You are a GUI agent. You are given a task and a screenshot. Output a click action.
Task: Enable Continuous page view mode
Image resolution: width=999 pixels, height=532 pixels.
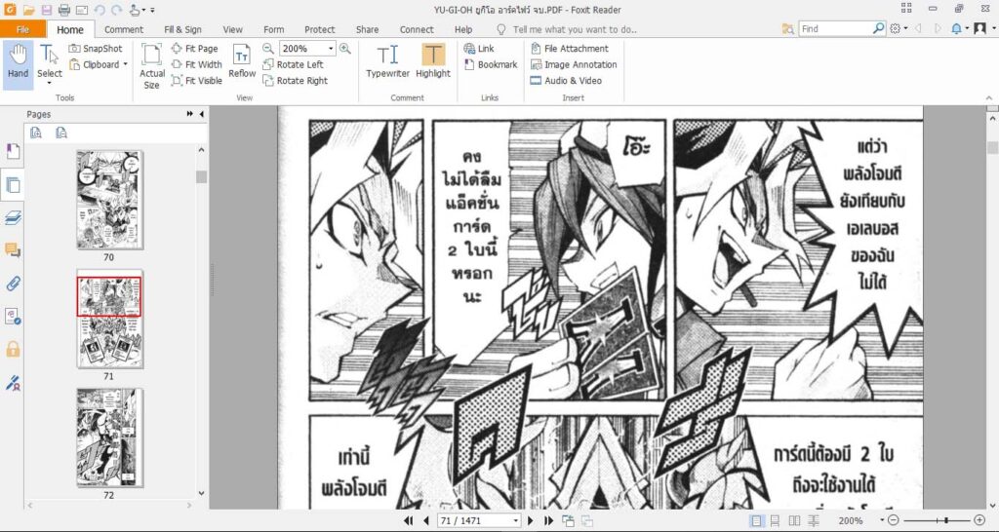point(776,520)
